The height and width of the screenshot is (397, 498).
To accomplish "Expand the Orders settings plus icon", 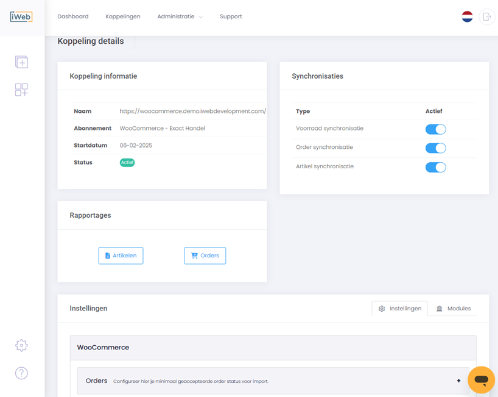I will pos(458,381).
